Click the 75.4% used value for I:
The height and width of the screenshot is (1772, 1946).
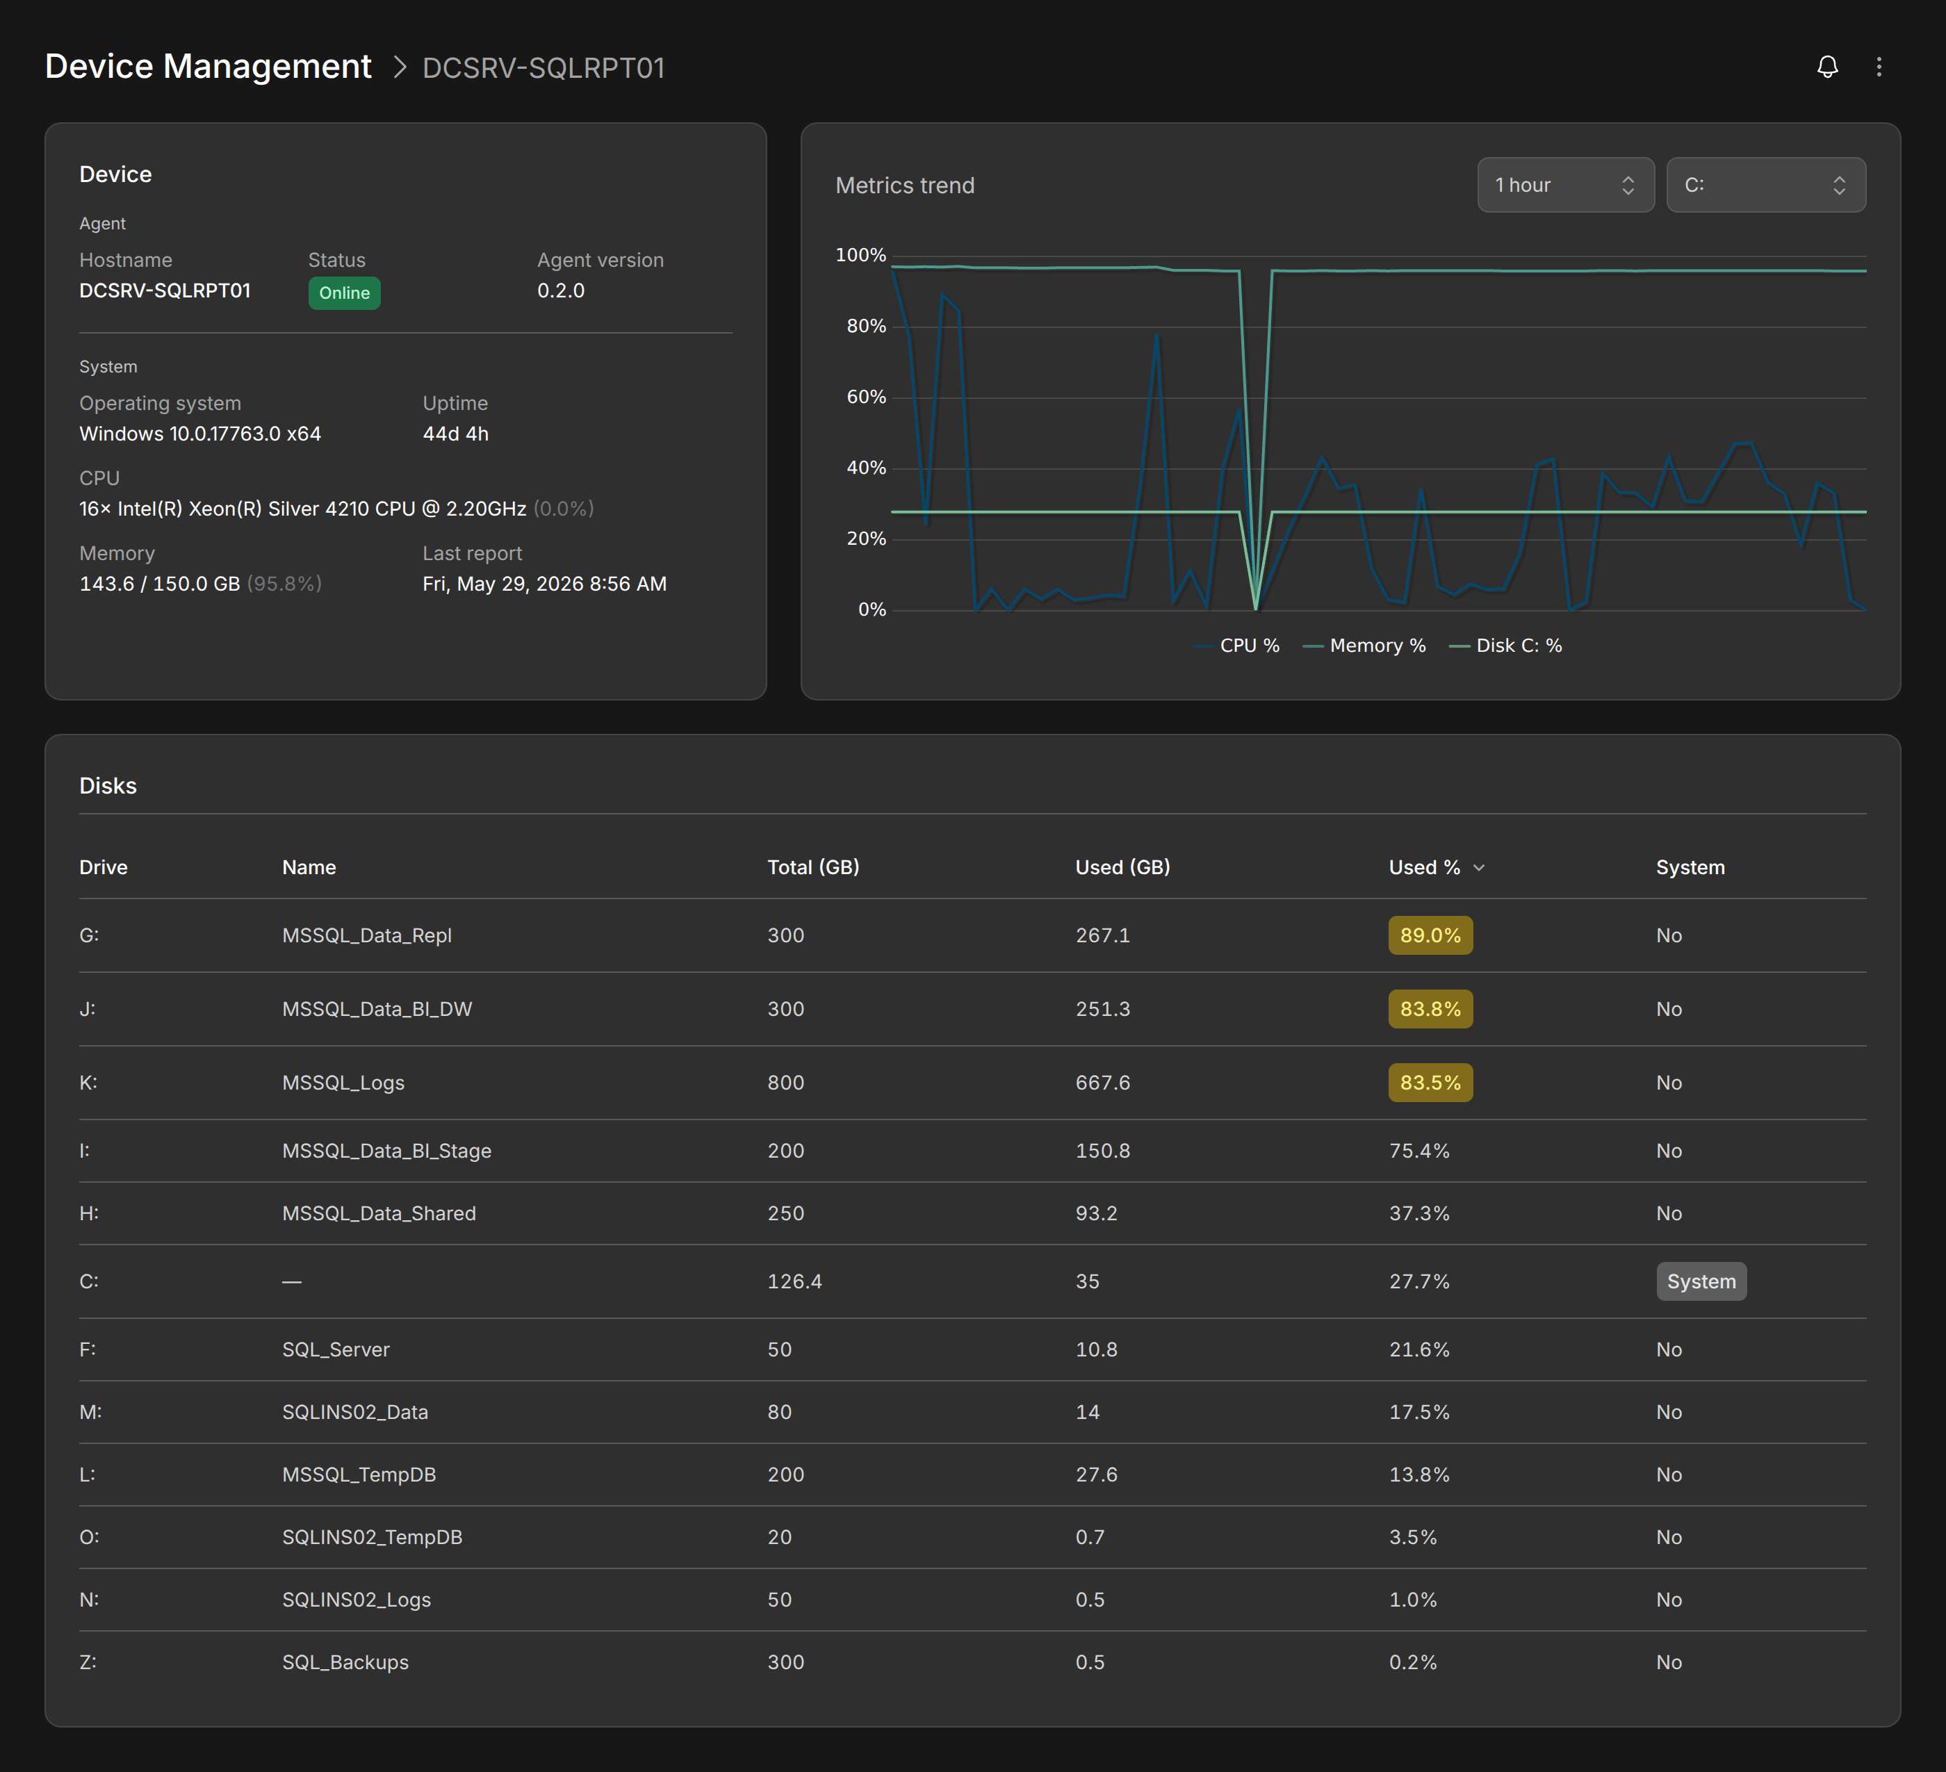click(1419, 1151)
